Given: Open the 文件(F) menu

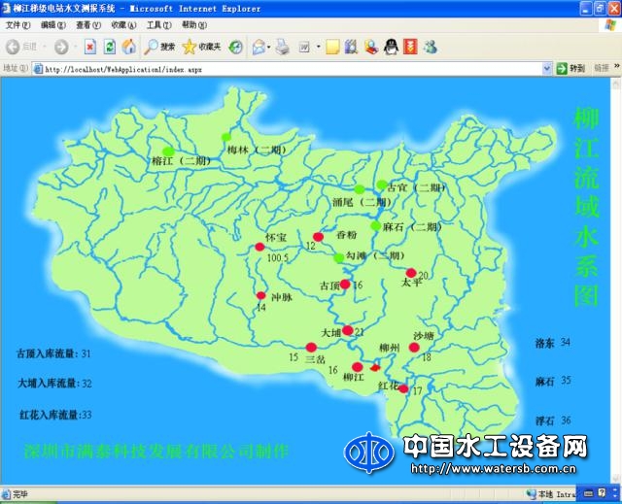Looking at the screenshot, I should (17, 25).
